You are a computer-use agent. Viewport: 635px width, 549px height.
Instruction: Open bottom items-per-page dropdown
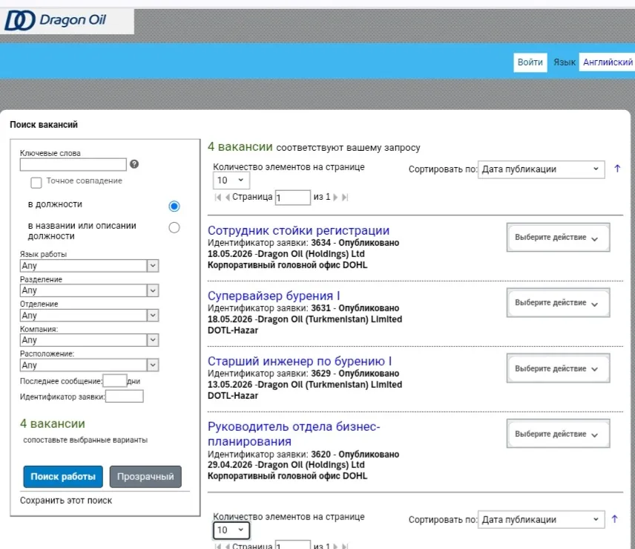click(231, 530)
